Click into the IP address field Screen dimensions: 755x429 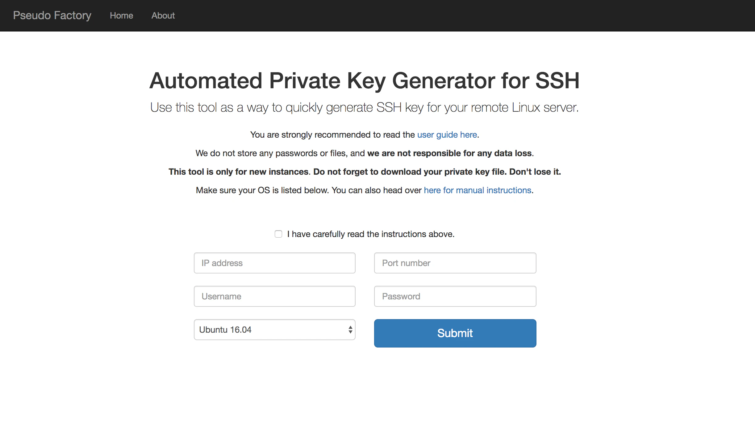(x=274, y=263)
